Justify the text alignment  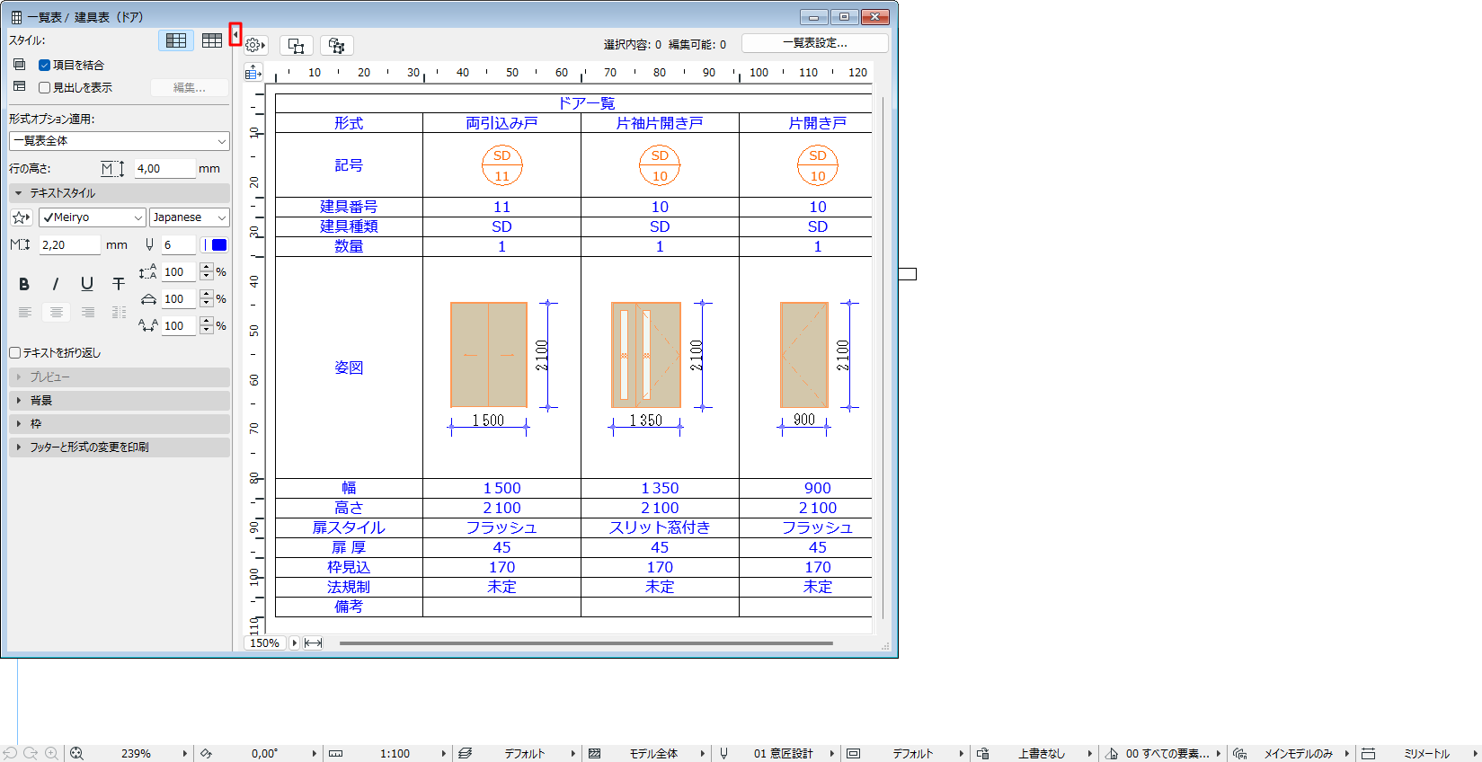(119, 312)
